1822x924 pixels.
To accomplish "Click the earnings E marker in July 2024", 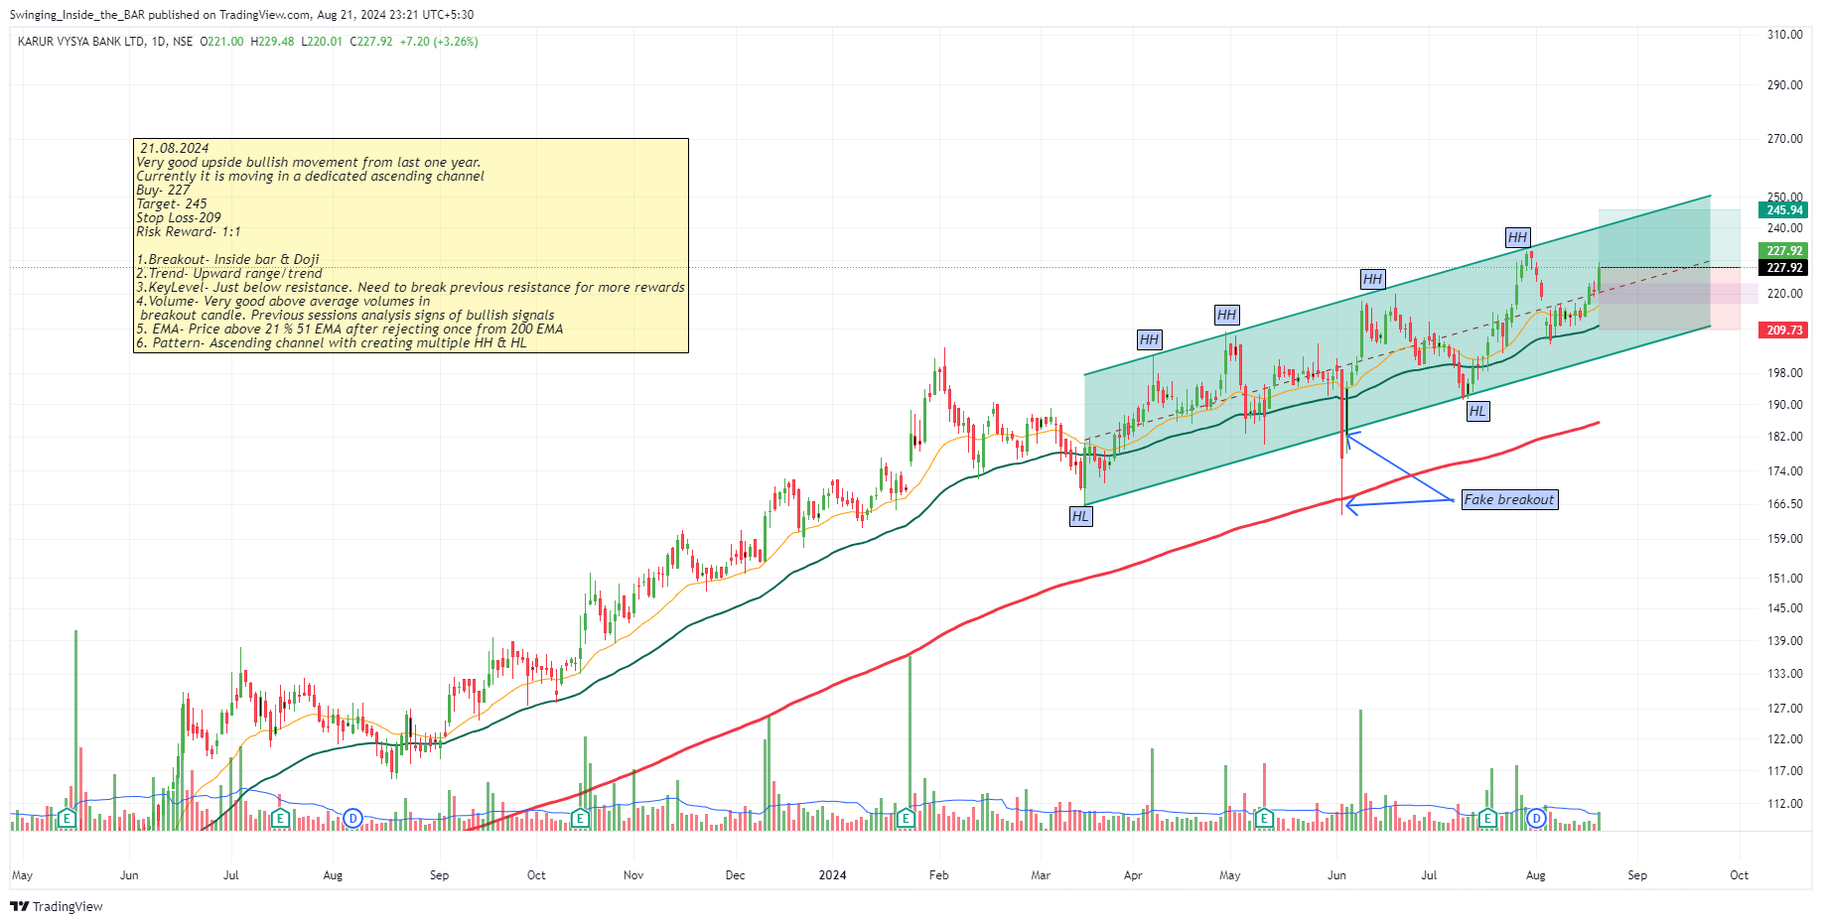I will (x=1487, y=819).
